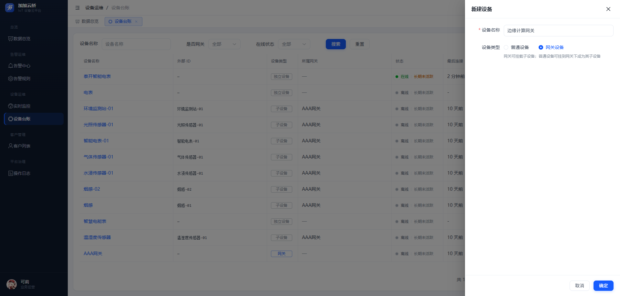Open 数据总览 in the sidebar
620x296 pixels.
point(34,39)
